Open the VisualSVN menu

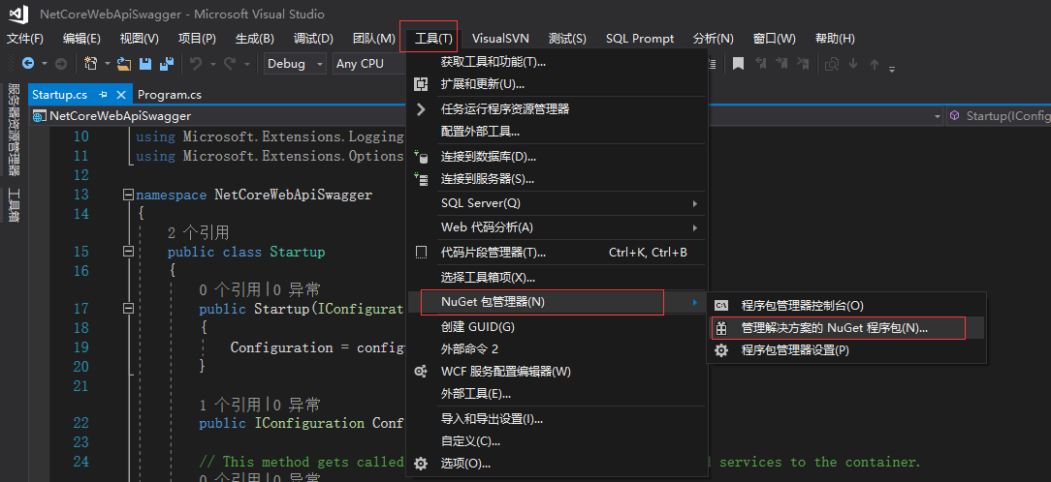click(500, 38)
